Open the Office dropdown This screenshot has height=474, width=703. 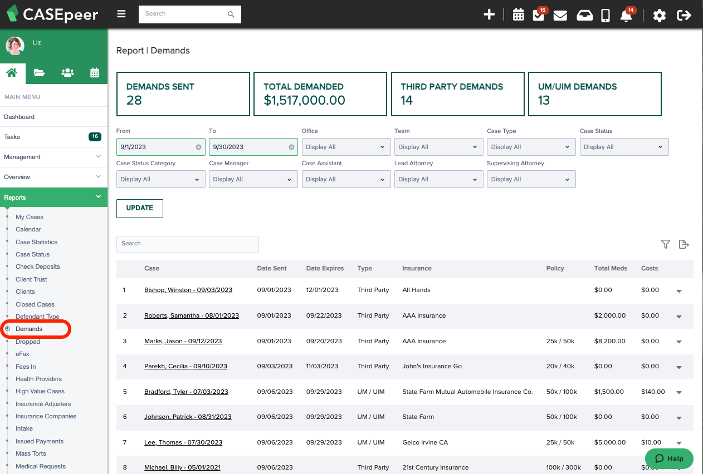(346, 147)
